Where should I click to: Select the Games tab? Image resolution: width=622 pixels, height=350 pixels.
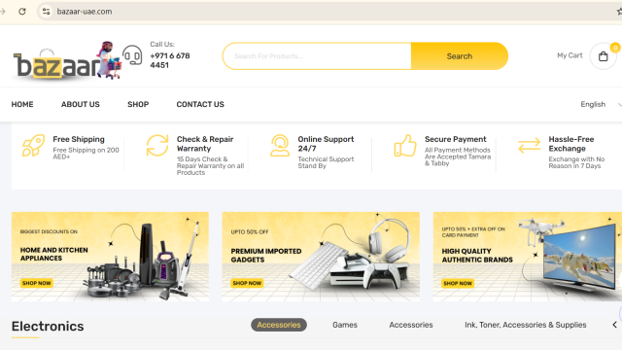coord(345,325)
